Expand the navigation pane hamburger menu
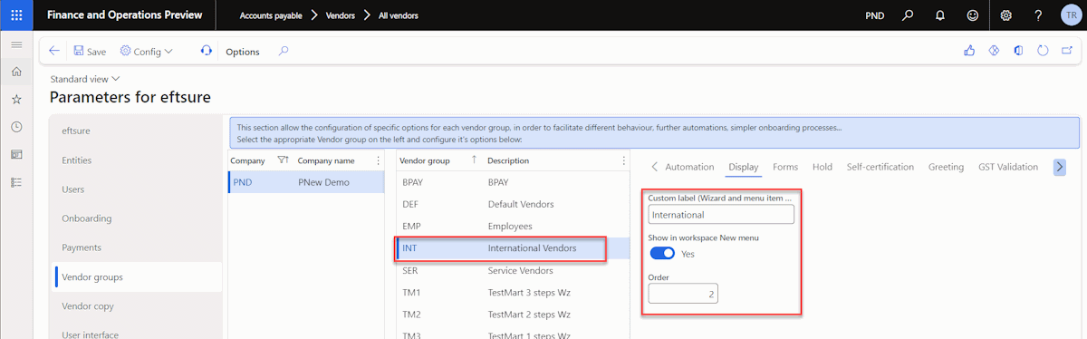The width and height of the screenshot is (1087, 339). point(16,44)
